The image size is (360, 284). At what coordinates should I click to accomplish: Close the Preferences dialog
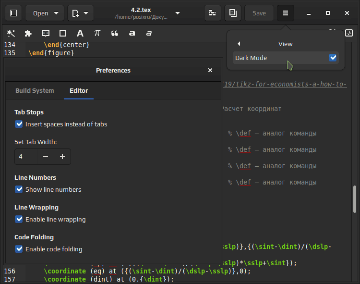(x=210, y=70)
